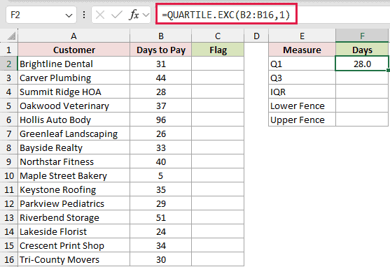Click the formula bar options dots
Image resolution: width=390 pixels, height=267 pixels.
[84, 15]
